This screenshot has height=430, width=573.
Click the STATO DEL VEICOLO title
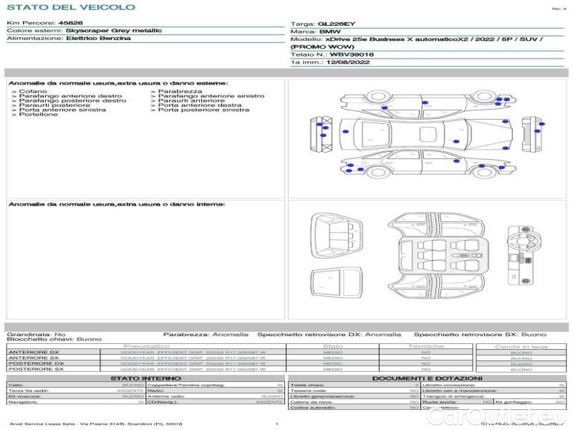[70, 7]
